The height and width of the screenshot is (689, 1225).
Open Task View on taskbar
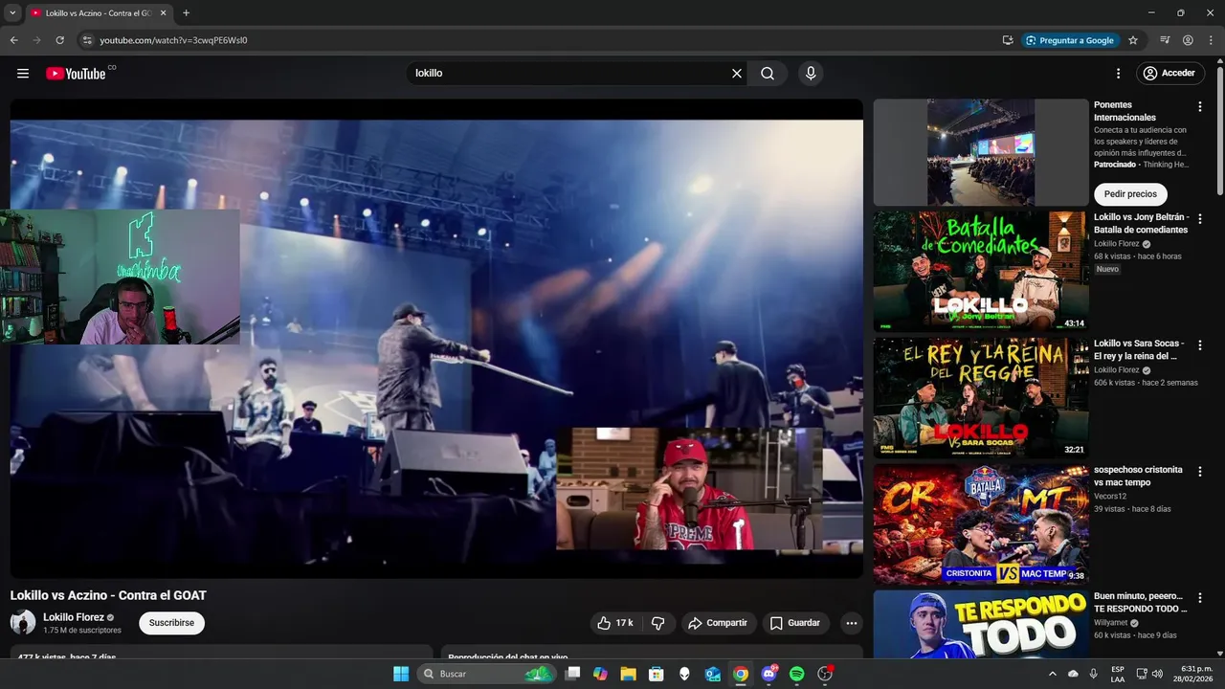click(x=572, y=674)
